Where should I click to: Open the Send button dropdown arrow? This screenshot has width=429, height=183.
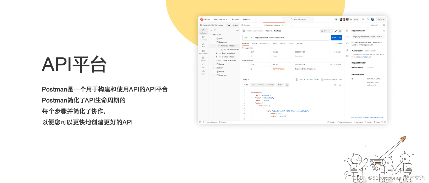pos(340,38)
